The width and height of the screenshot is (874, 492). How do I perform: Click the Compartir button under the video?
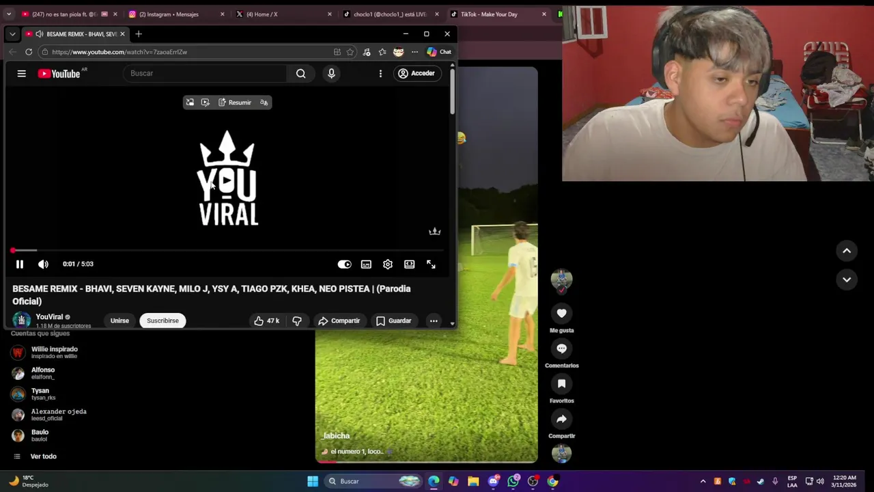tap(339, 320)
